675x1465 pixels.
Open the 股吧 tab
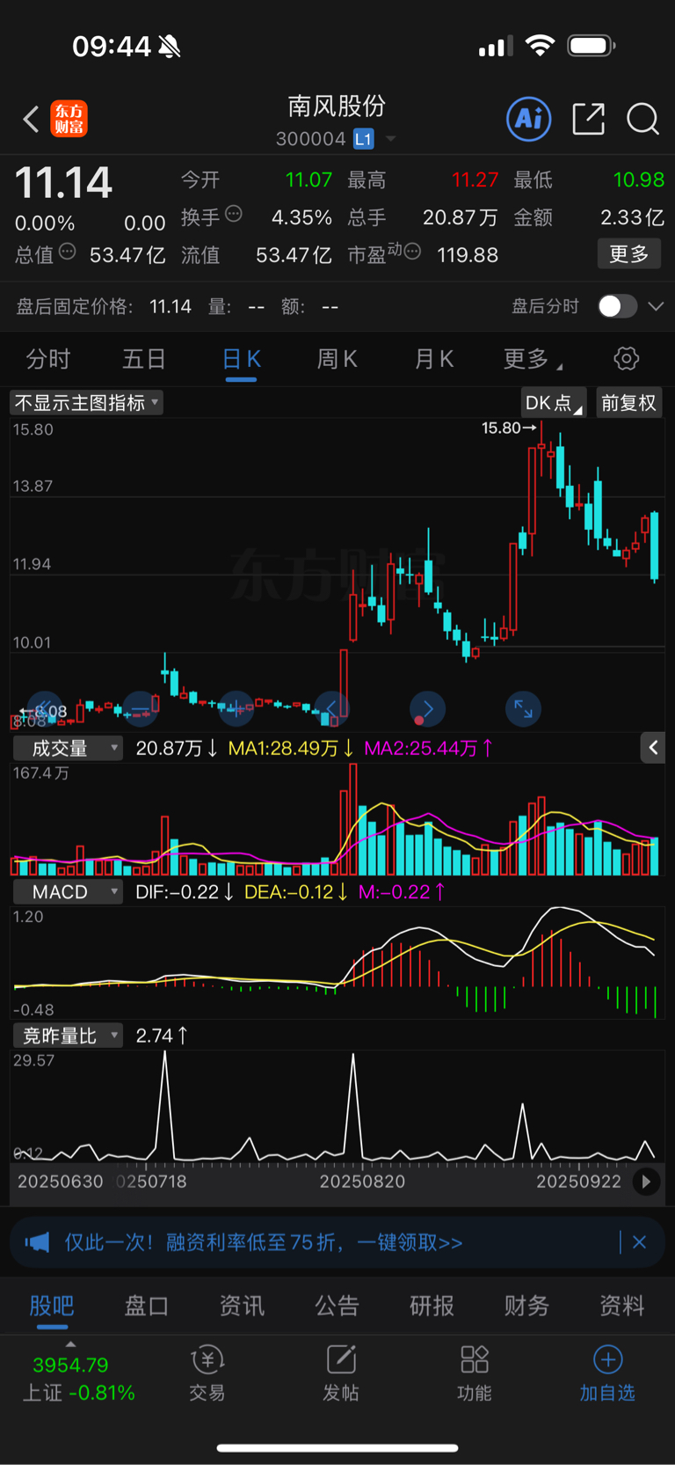[52, 1306]
